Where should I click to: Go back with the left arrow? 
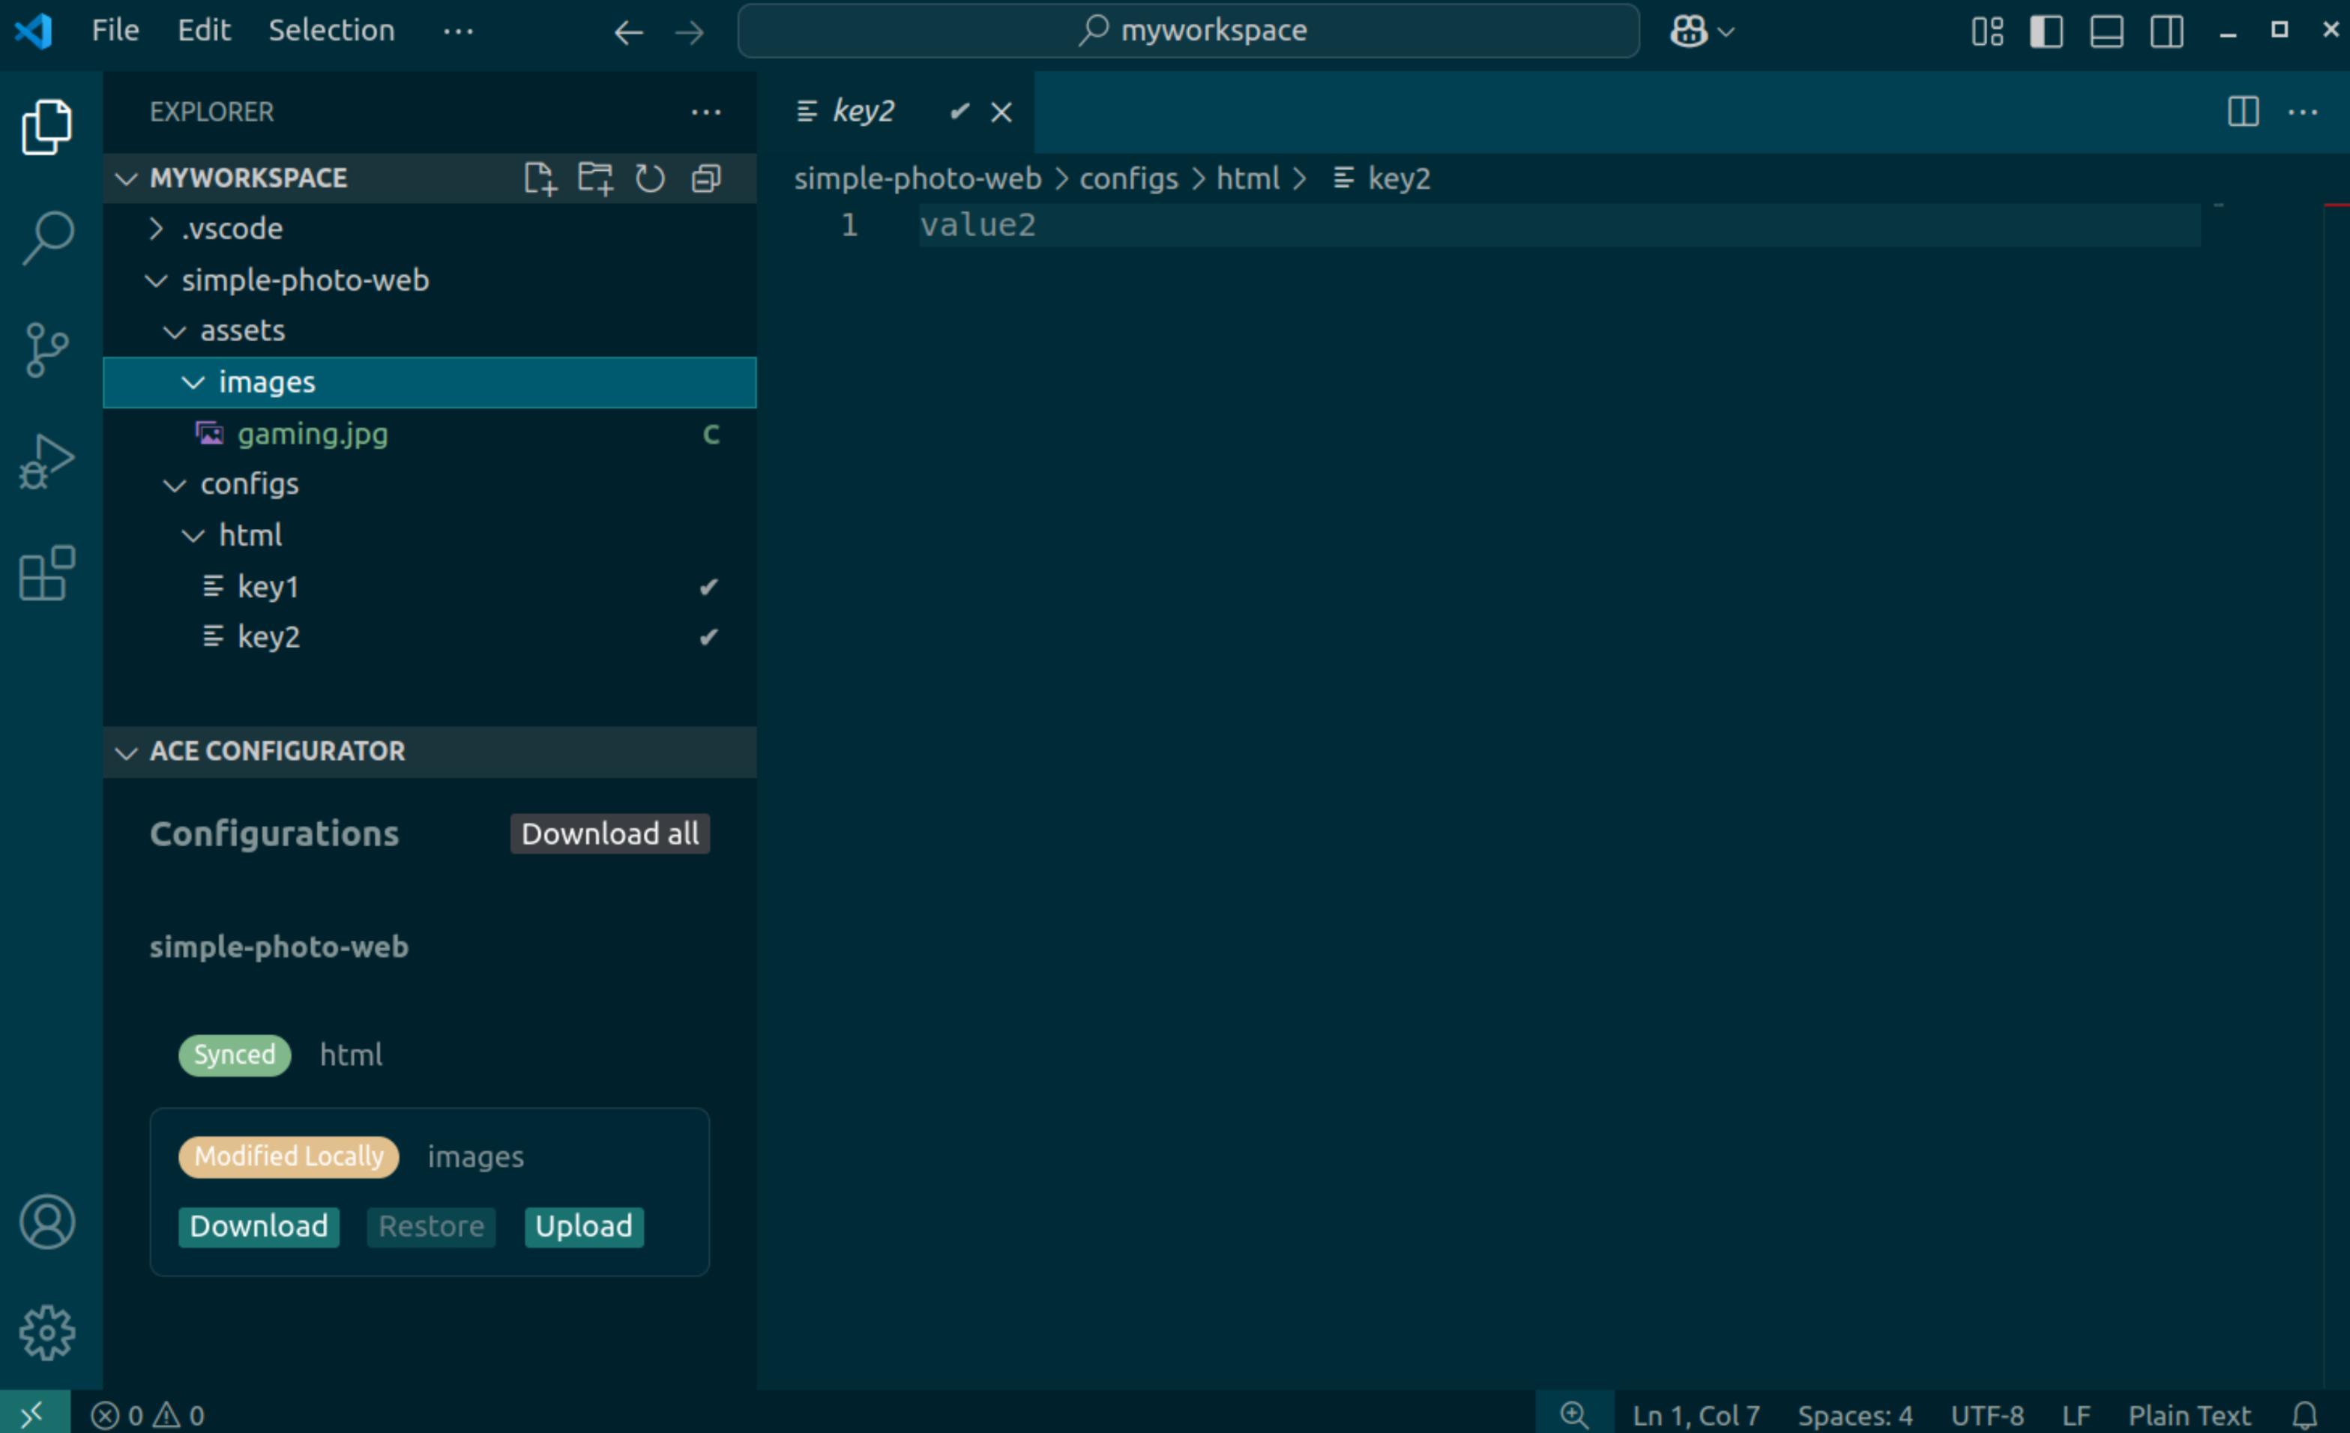pyautogui.click(x=628, y=31)
